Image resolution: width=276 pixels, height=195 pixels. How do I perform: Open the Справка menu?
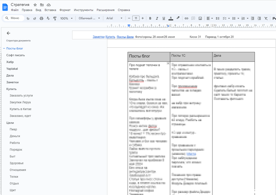(x=124, y=10)
